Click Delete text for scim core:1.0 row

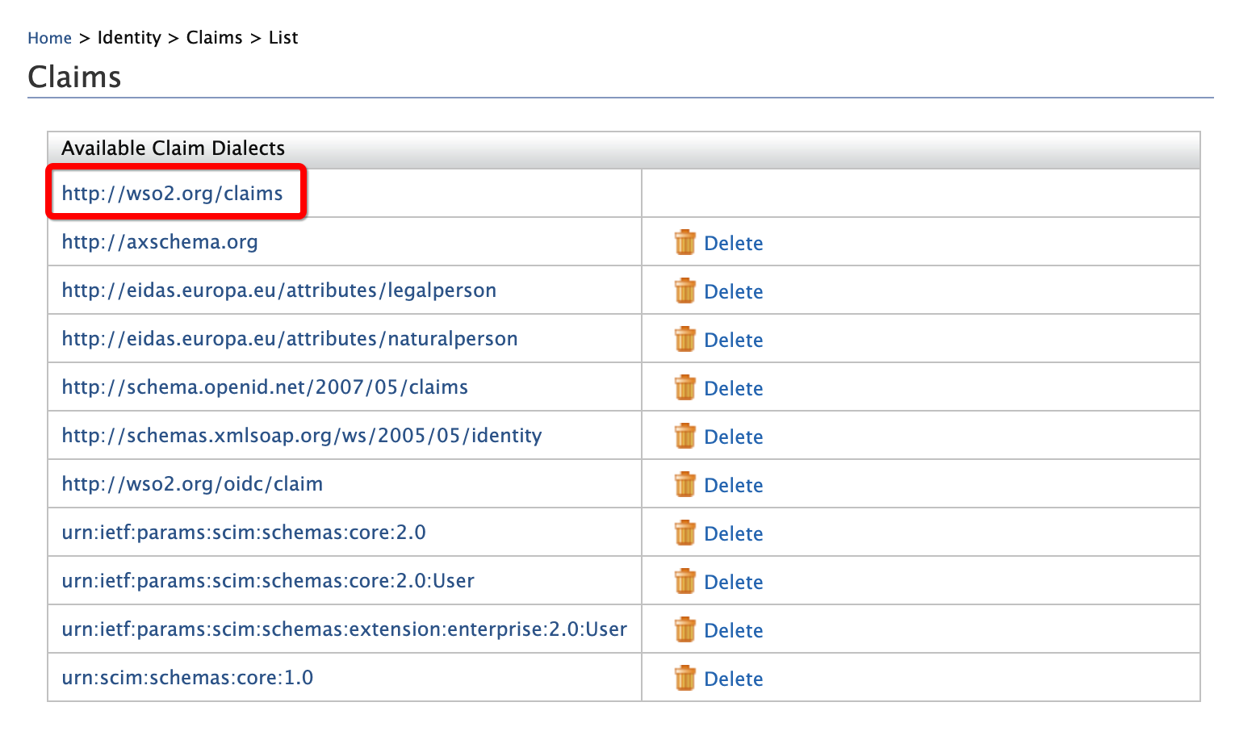coord(733,679)
